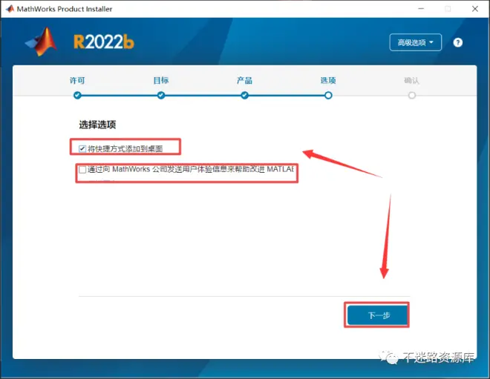The height and width of the screenshot is (379, 490).
Task: Enable the send user experience info checkbox
Action: [x=82, y=170]
